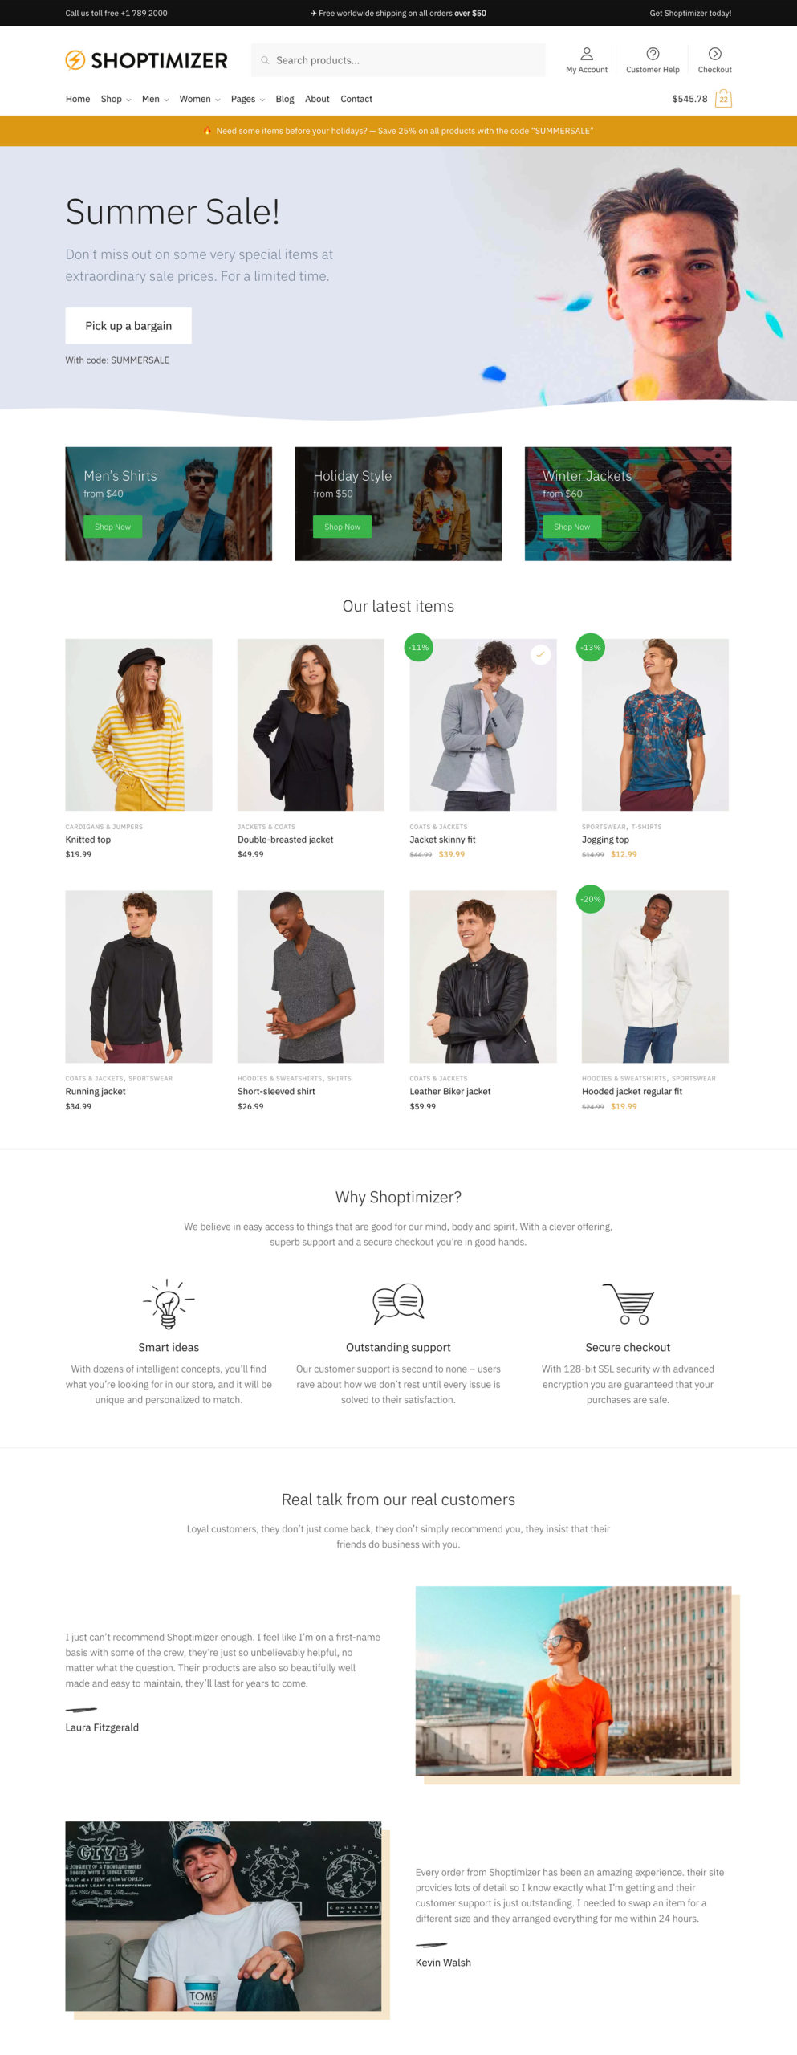Expand the Pages dropdown menu
This screenshot has height=2055, width=797.
(247, 99)
